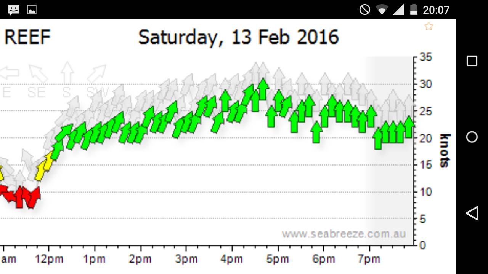Select the 4pm time axis label
This screenshot has height=274, width=488.
[x=231, y=259]
